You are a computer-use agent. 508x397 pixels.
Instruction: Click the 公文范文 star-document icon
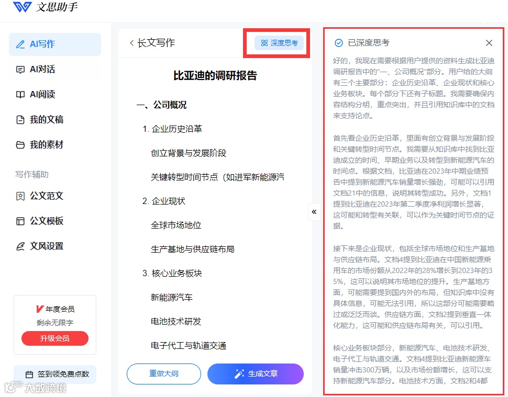(20, 196)
